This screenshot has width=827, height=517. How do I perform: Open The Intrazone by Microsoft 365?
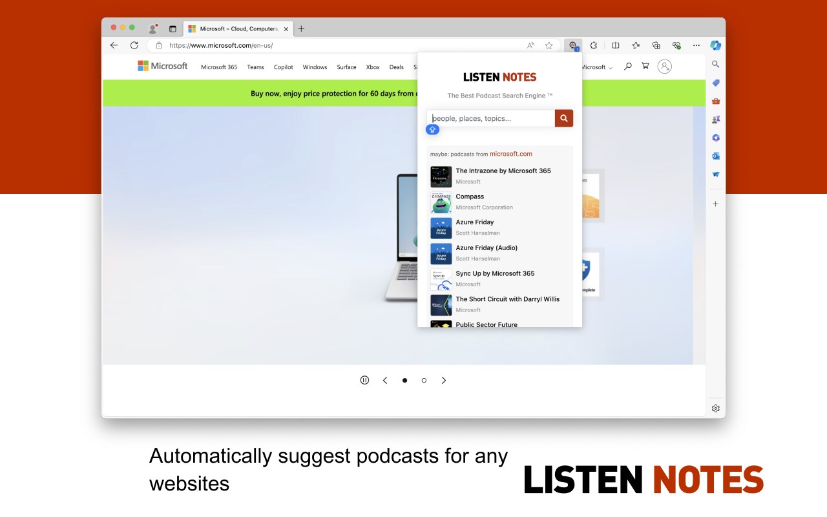(x=503, y=171)
